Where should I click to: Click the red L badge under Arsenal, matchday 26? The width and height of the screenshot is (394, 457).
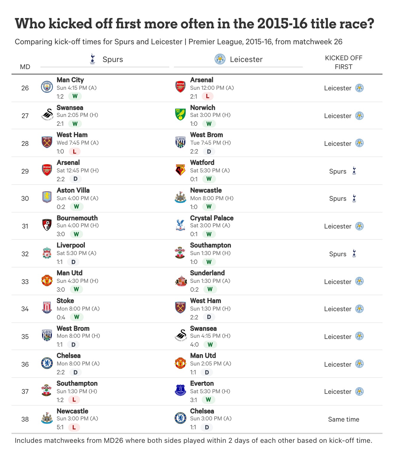(207, 96)
